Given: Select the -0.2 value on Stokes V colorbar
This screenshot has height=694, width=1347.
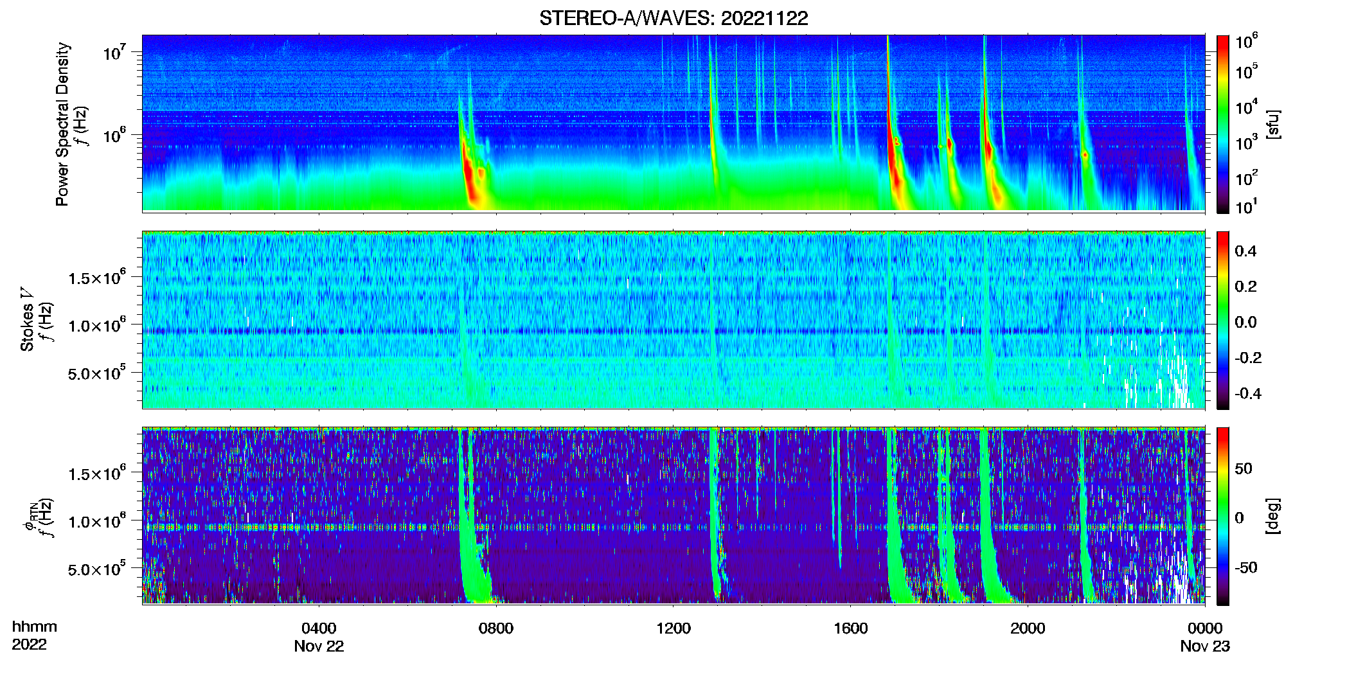Looking at the screenshot, I should click(1248, 358).
